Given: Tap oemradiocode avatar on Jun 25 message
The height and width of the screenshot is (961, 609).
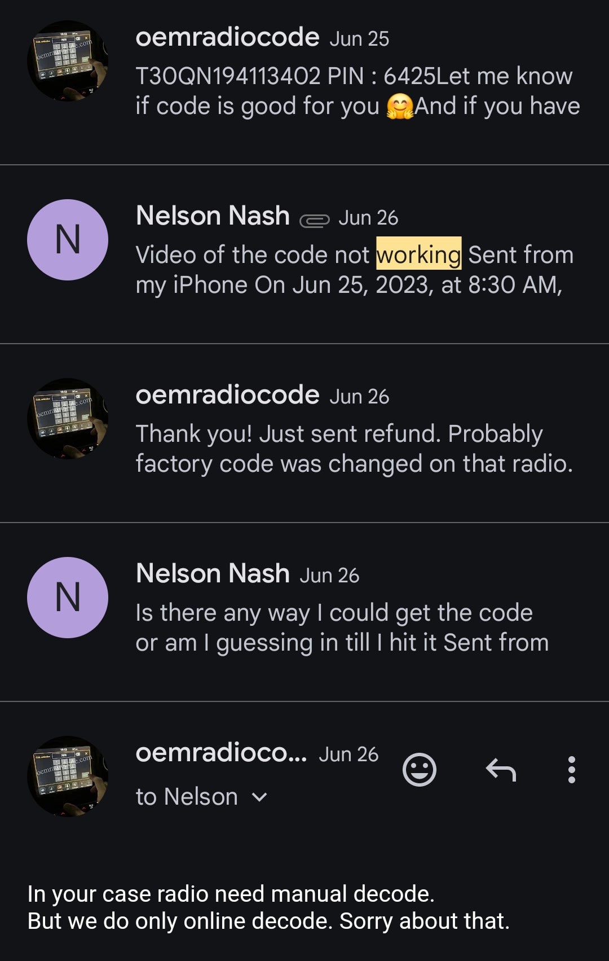Looking at the screenshot, I should (68, 61).
